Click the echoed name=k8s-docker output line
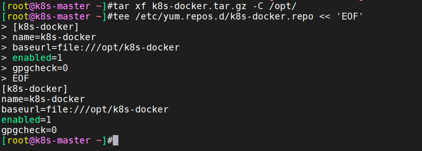422x151 pixels. (43, 99)
